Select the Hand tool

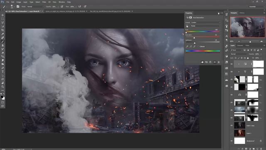pos(2,83)
